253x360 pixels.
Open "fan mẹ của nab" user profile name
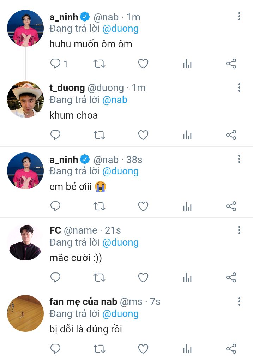tap(83, 302)
